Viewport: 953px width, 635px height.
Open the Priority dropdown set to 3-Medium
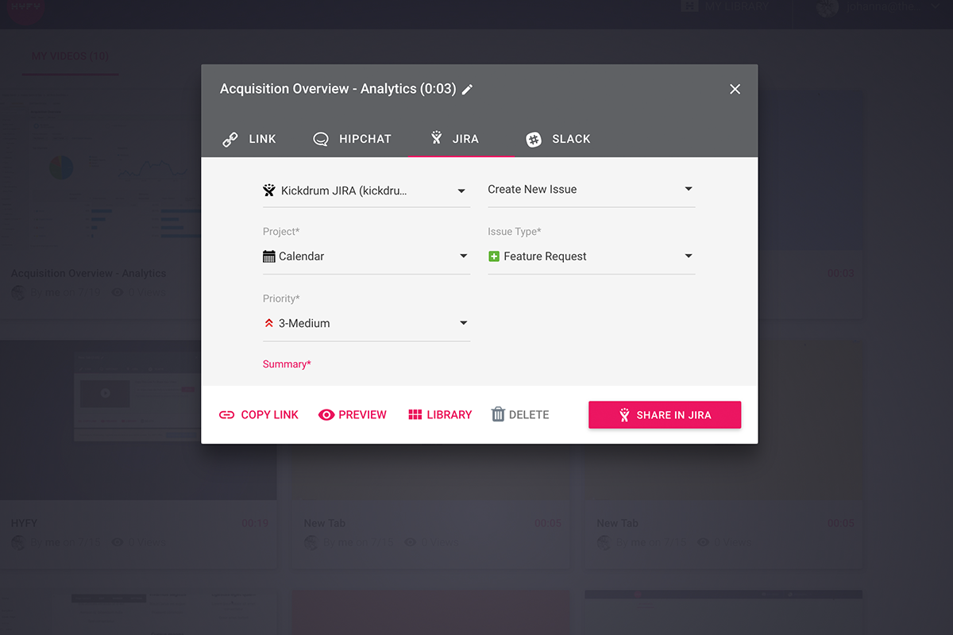(x=366, y=323)
